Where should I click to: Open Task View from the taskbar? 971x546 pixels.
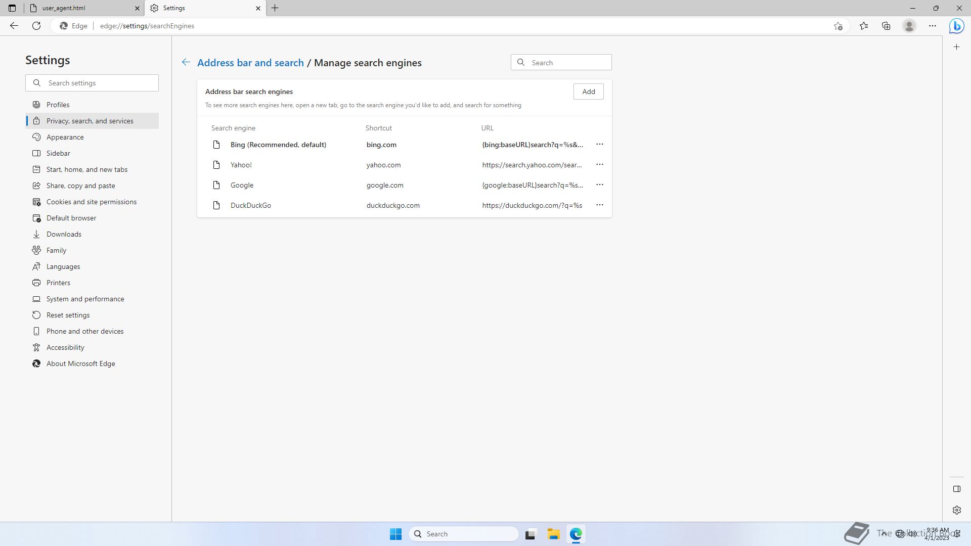(x=530, y=534)
